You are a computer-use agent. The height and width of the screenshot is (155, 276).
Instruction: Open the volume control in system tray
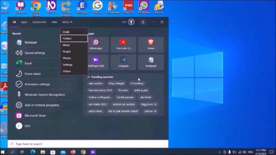click(x=245, y=152)
